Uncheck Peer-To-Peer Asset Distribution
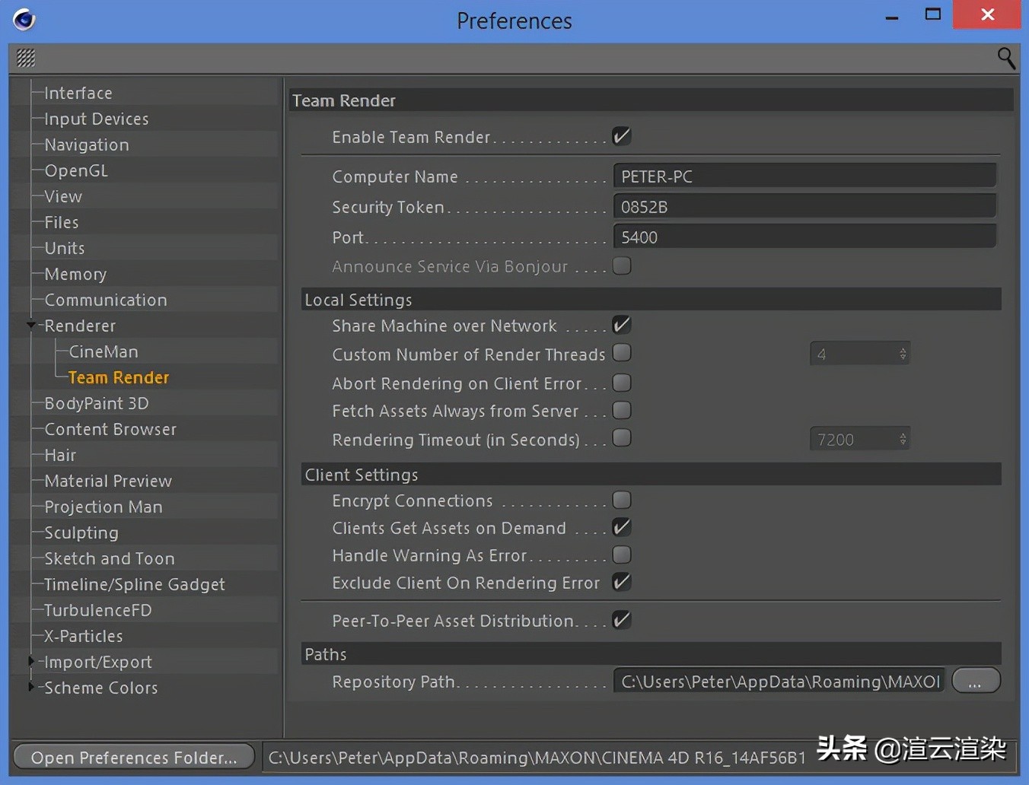 pos(622,621)
